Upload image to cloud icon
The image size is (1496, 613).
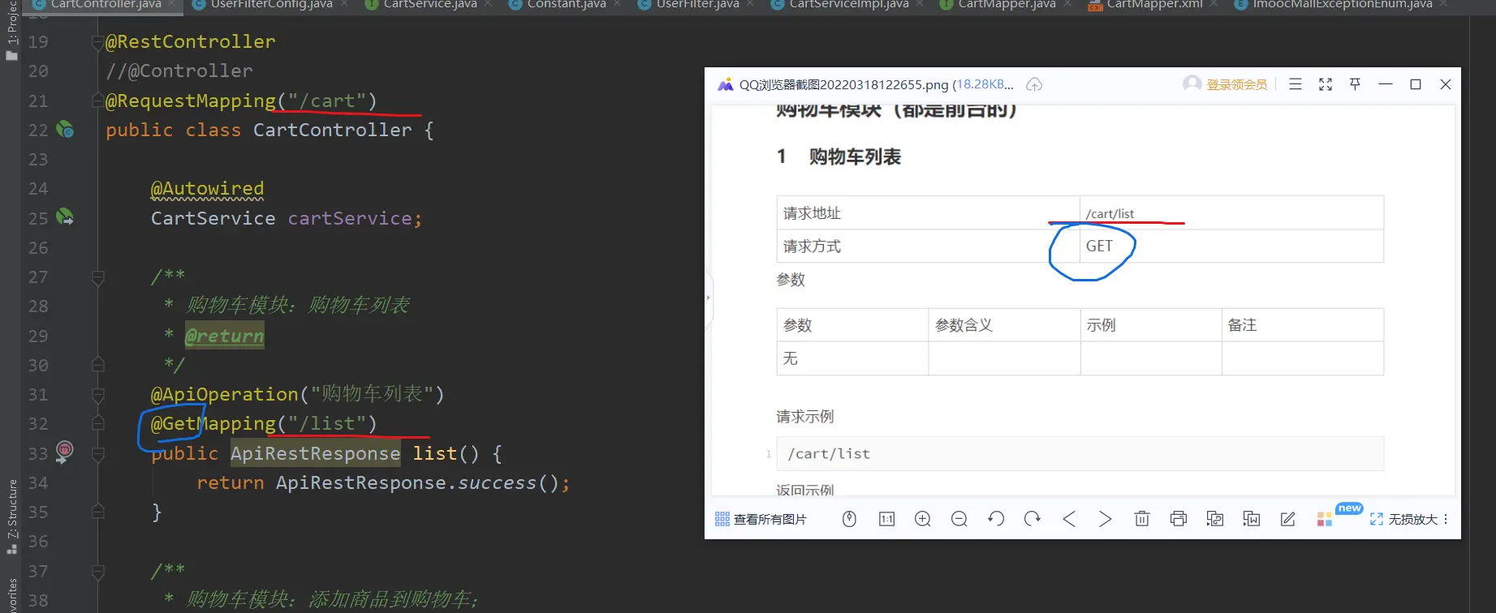(1034, 84)
